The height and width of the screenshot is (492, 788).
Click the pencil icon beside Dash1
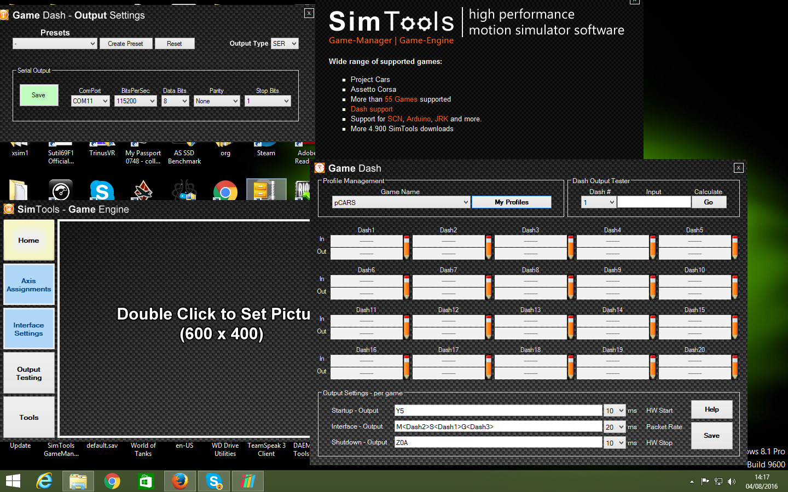coord(407,247)
